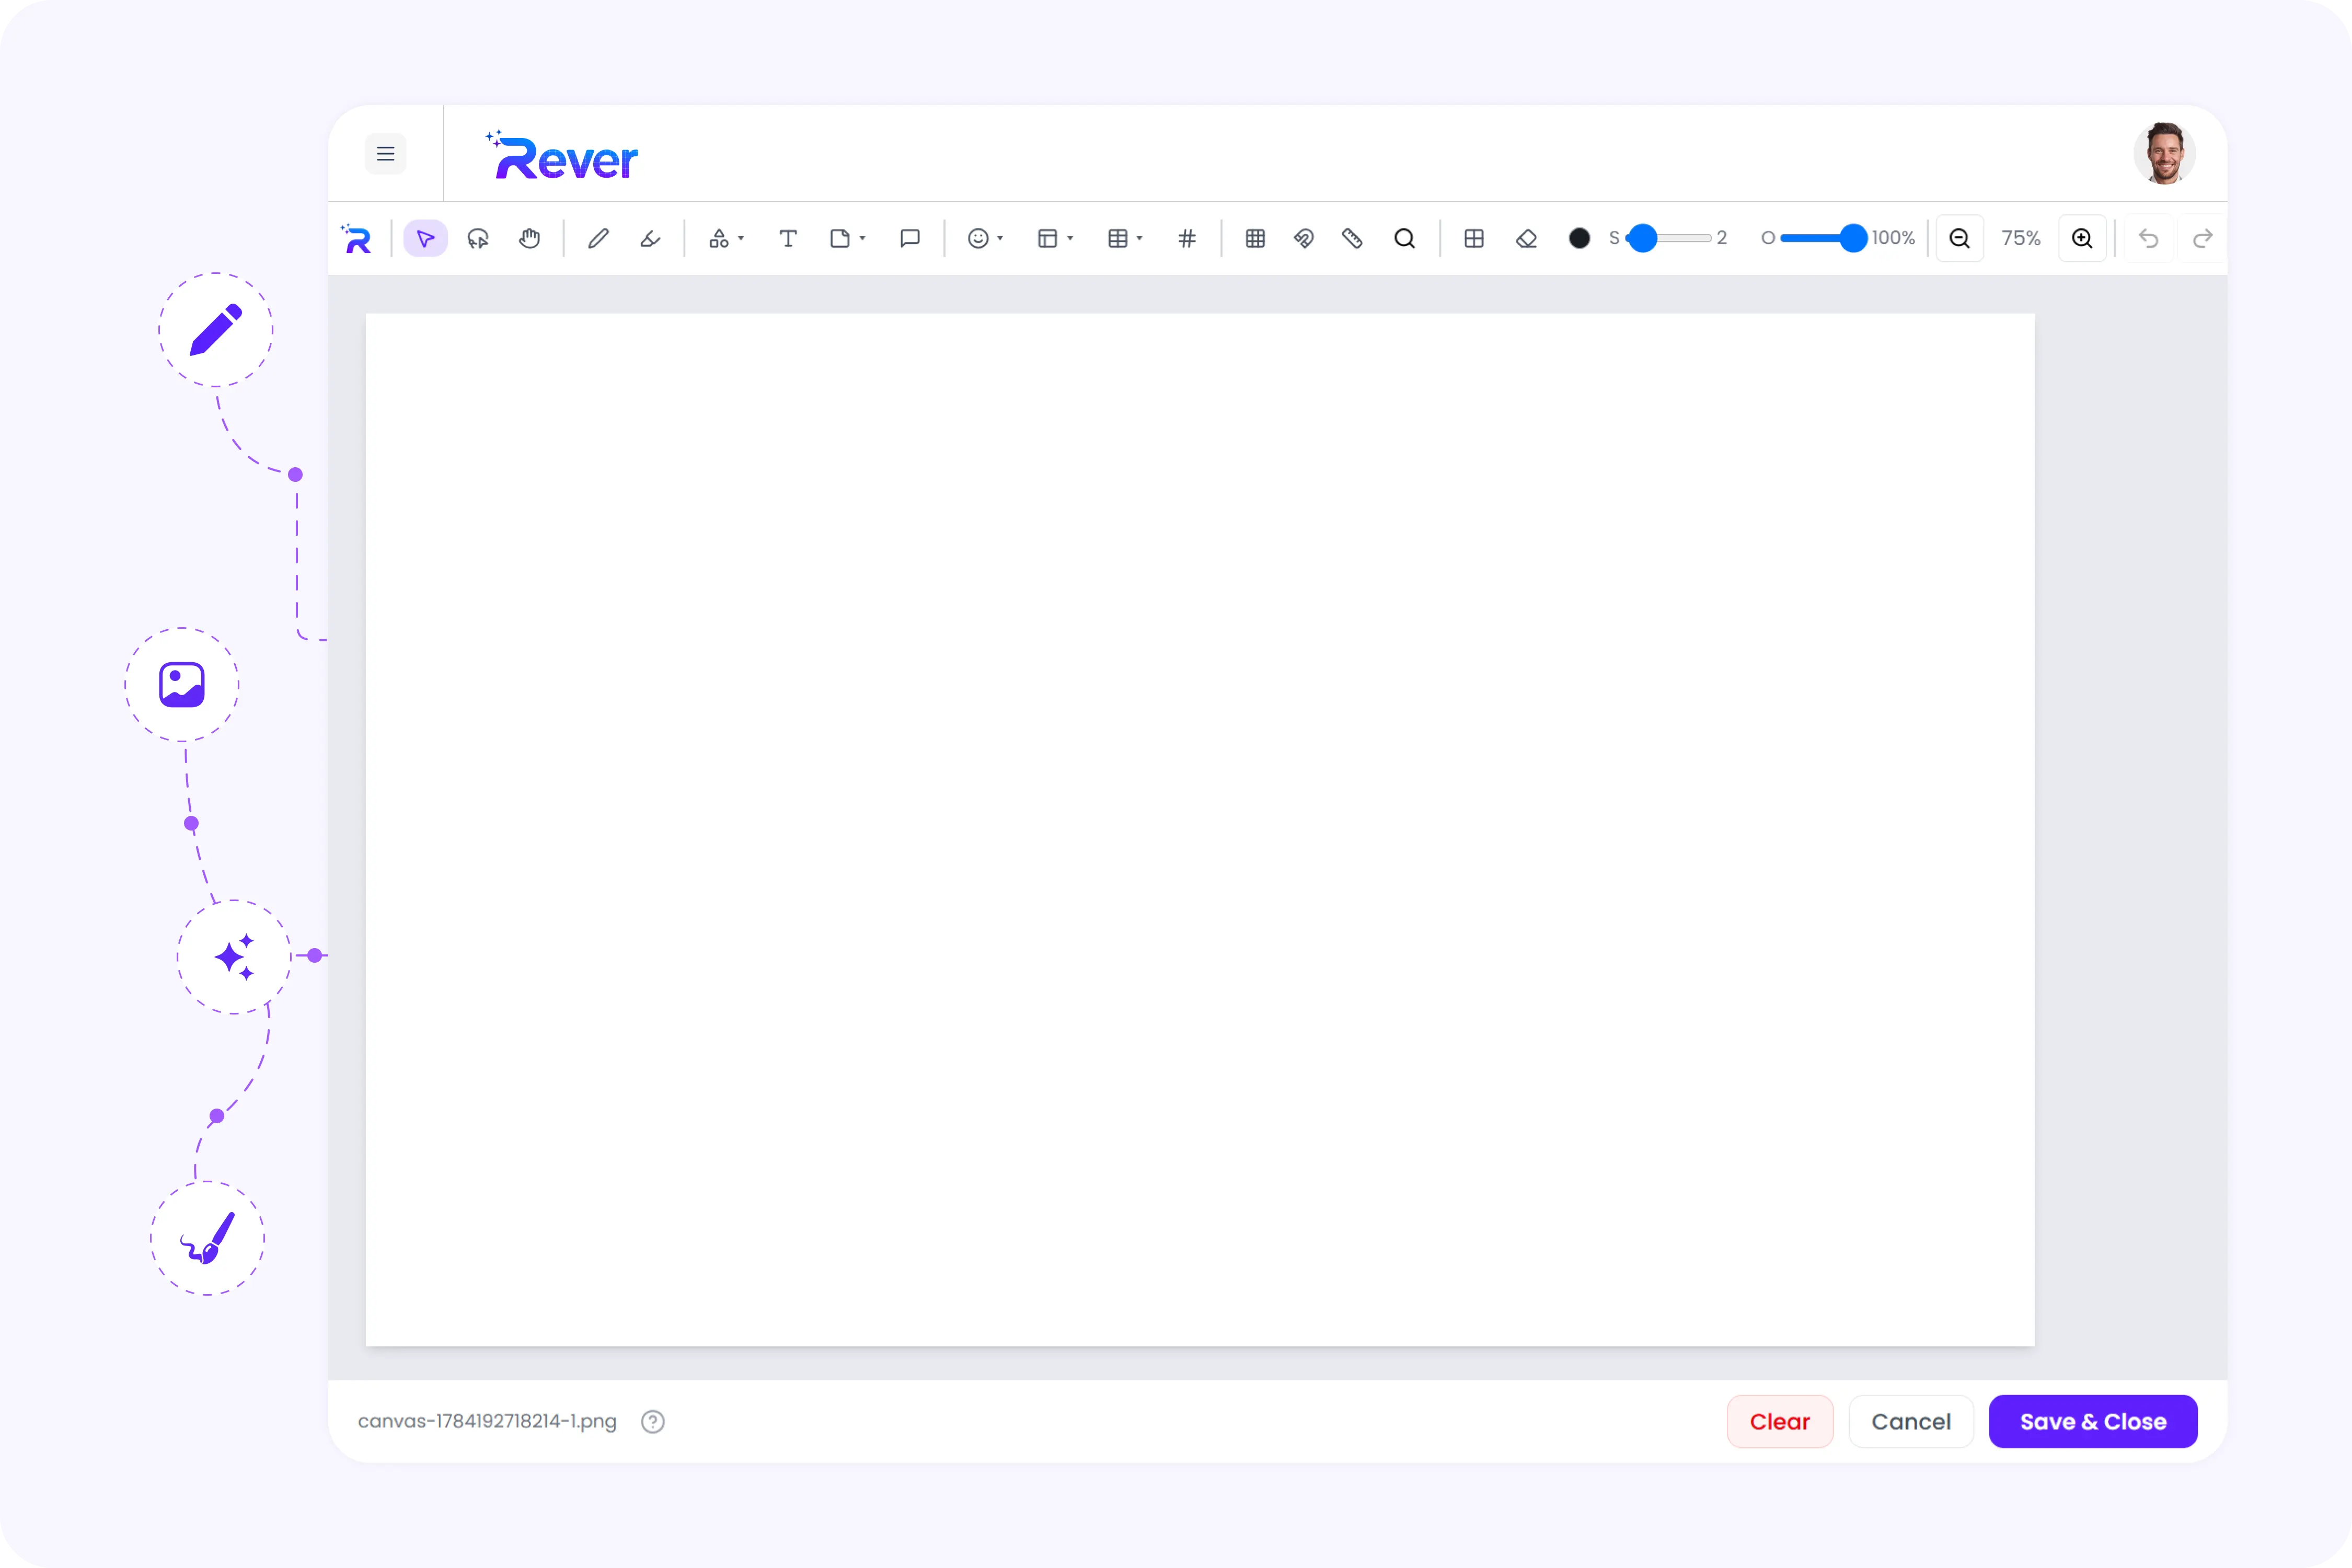This screenshot has width=2352, height=1568.
Task: Open the Sticky note dropdown
Action: pos(847,238)
